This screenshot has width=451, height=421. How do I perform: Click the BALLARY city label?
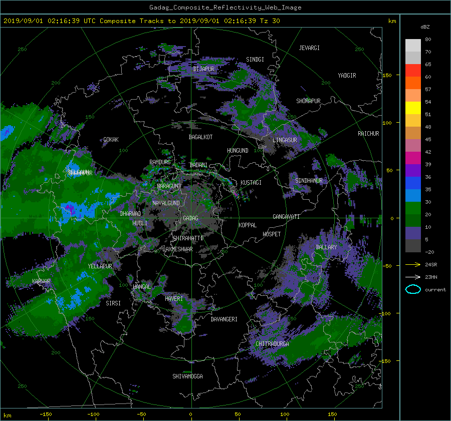click(326, 247)
